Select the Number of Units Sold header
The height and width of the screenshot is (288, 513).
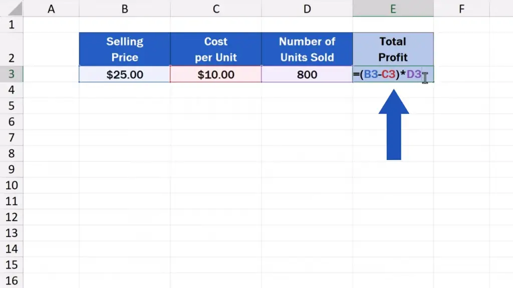pyautogui.click(x=307, y=49)
